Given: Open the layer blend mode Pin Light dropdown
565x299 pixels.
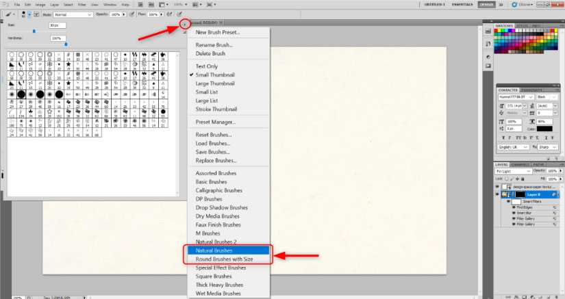Looking at the screenshot, I should coord(513,171).
